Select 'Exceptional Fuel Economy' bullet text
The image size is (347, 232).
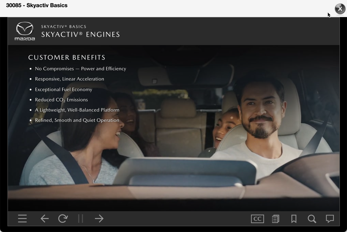[63, 89]
